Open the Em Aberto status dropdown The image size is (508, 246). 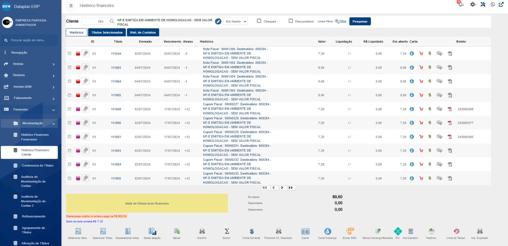click(235, 22)
